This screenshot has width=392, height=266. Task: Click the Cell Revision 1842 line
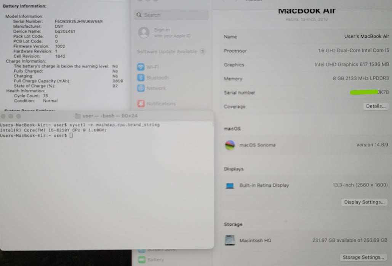point(40,56)
